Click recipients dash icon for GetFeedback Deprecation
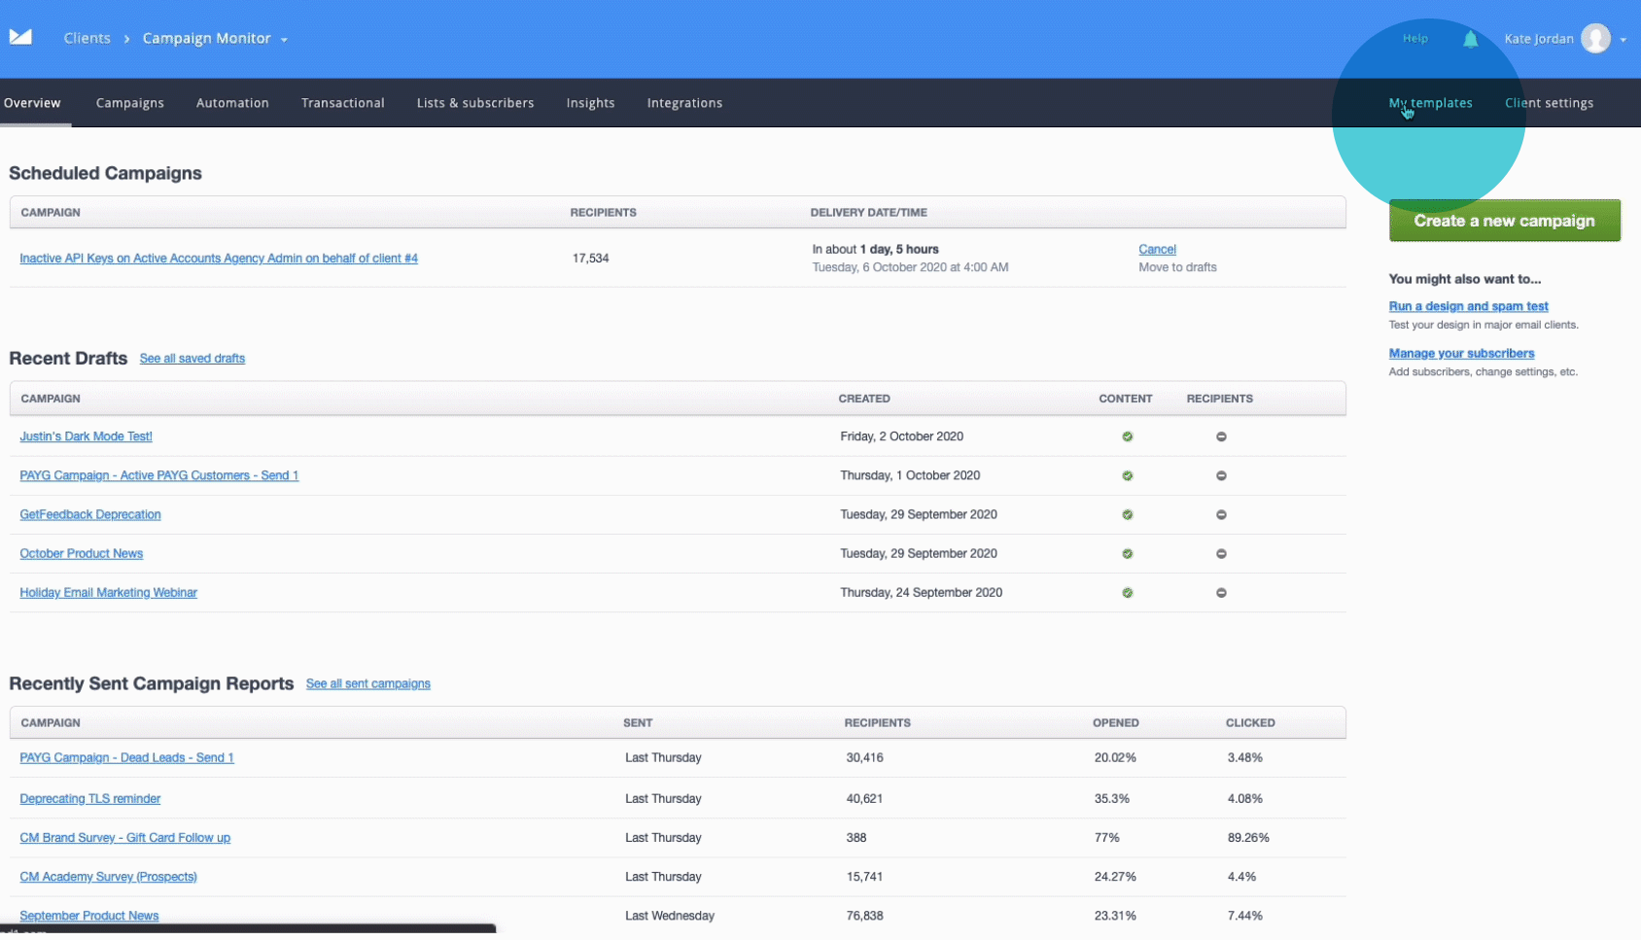 (x=1221, y=514)
